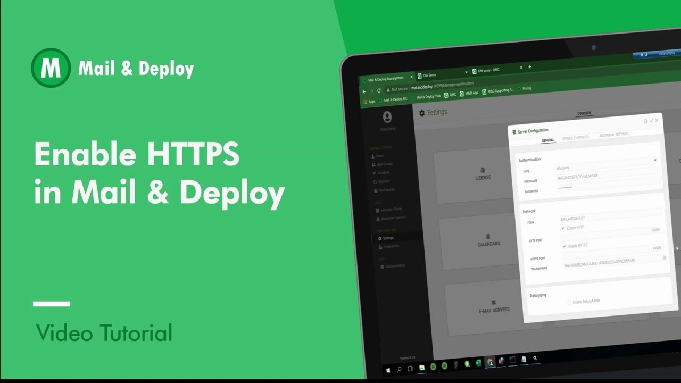Screen dimensions: 681x383
Task: Reload the page with the refresh icon
Action: 379,91
